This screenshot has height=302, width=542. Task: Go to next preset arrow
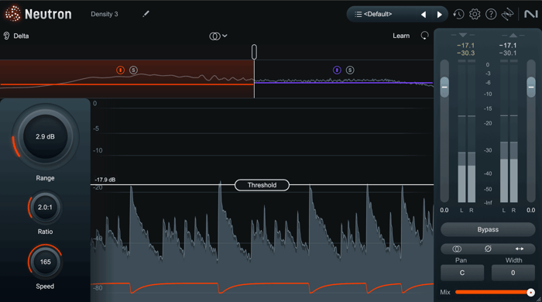pyautogui.click(x=439, y=15)
